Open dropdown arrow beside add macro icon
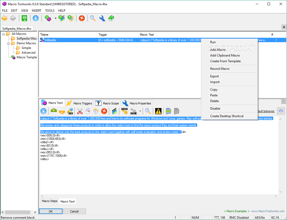 point(55,18)
